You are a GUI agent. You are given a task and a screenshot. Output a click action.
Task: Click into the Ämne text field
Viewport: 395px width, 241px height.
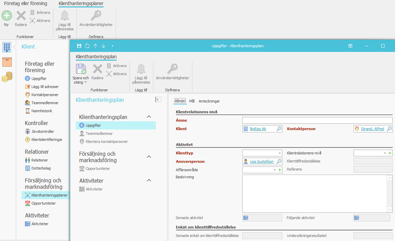click(317, 120)
